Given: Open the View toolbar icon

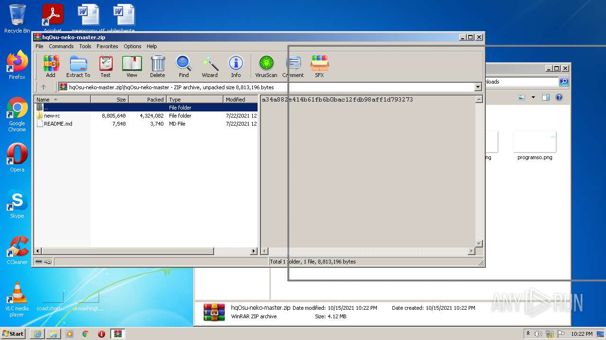Looking at the screenshot, I should coord(132,66).
